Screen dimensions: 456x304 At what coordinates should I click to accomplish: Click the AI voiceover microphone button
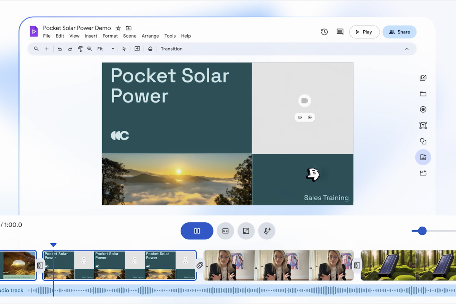[267, 231]
